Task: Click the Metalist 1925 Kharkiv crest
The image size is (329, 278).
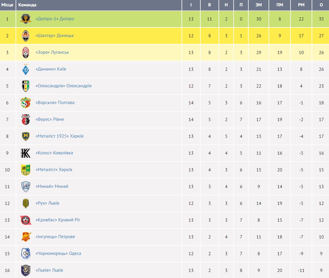Action: [26, 136]
